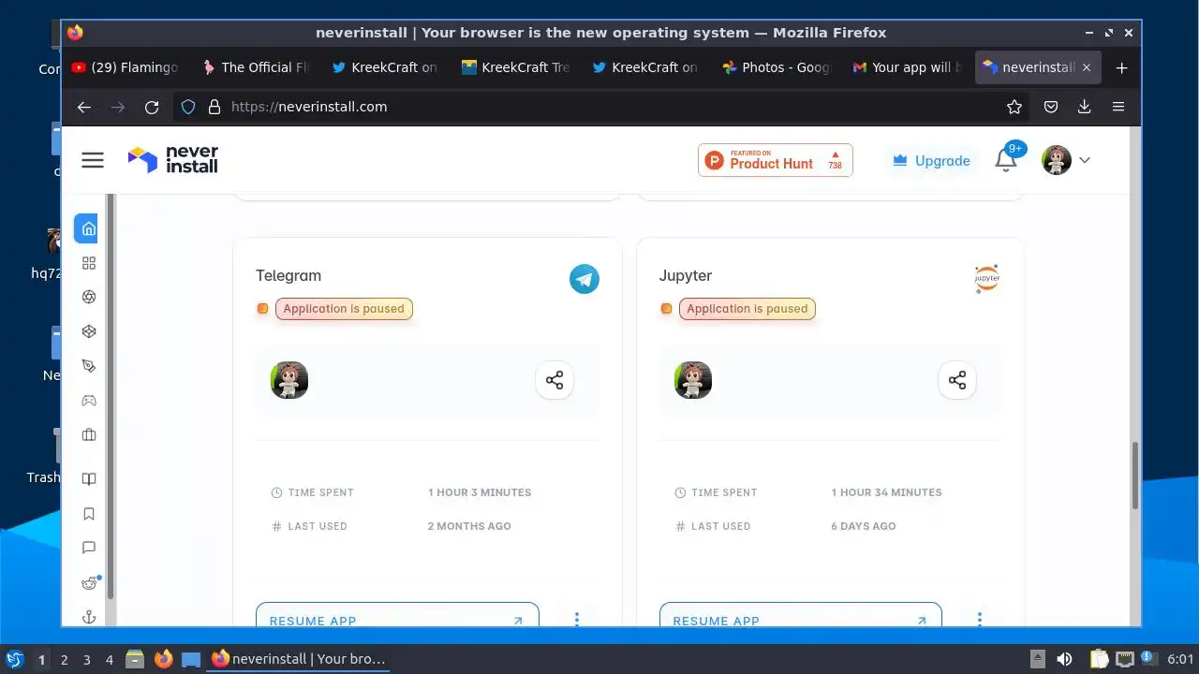Open the briefcase icon in sidebar
Screen dimensions: 1199x674
[89, 434]
